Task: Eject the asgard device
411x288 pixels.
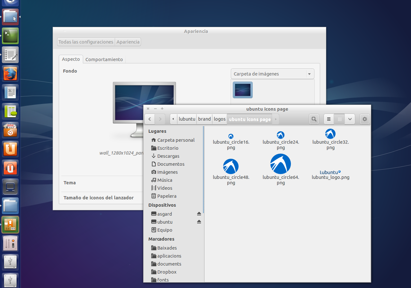Action: [199, 214]
